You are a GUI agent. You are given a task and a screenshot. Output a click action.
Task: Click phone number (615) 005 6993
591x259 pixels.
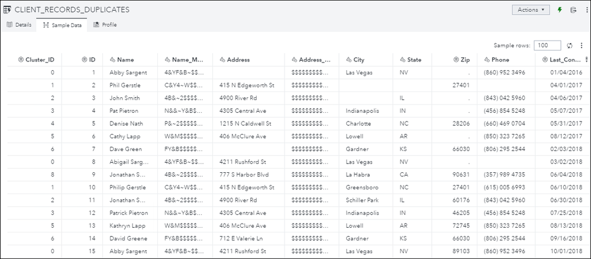click(x=504, y=188)
